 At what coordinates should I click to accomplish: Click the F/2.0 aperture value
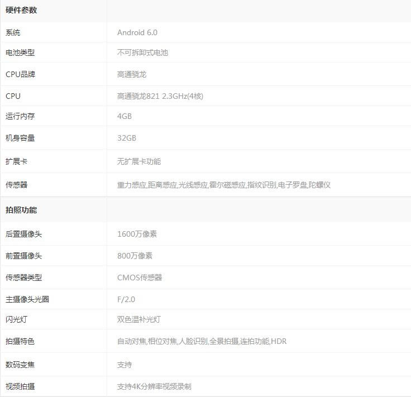pos(126,299)
